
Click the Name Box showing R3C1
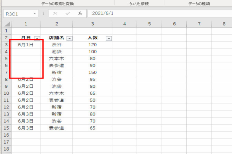tap(19, 13)
